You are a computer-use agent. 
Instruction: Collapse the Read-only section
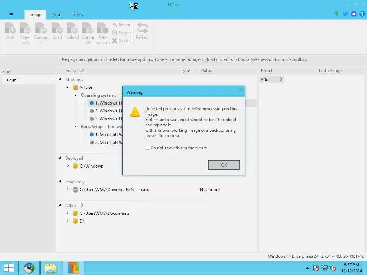pyautogui.click(x=60, y=182)
